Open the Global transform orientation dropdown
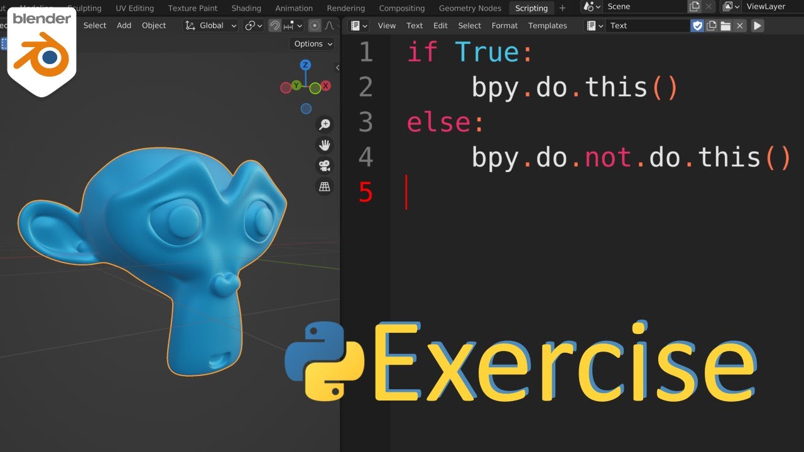The width and height of the screenshot is (804, 452). point(210,26)
